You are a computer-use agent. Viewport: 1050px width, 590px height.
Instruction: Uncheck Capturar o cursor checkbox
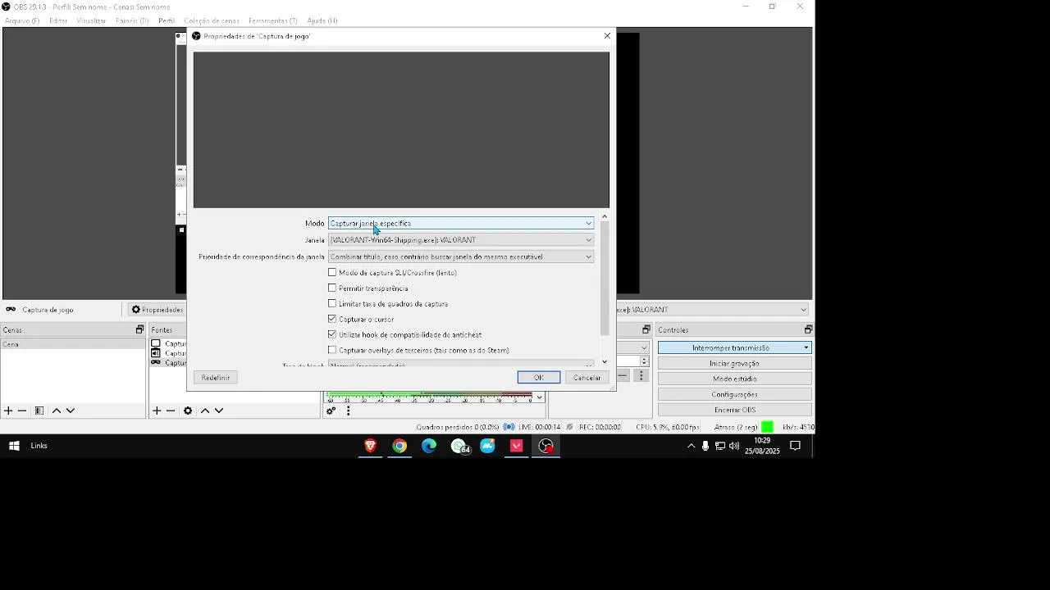click(332, 319)
